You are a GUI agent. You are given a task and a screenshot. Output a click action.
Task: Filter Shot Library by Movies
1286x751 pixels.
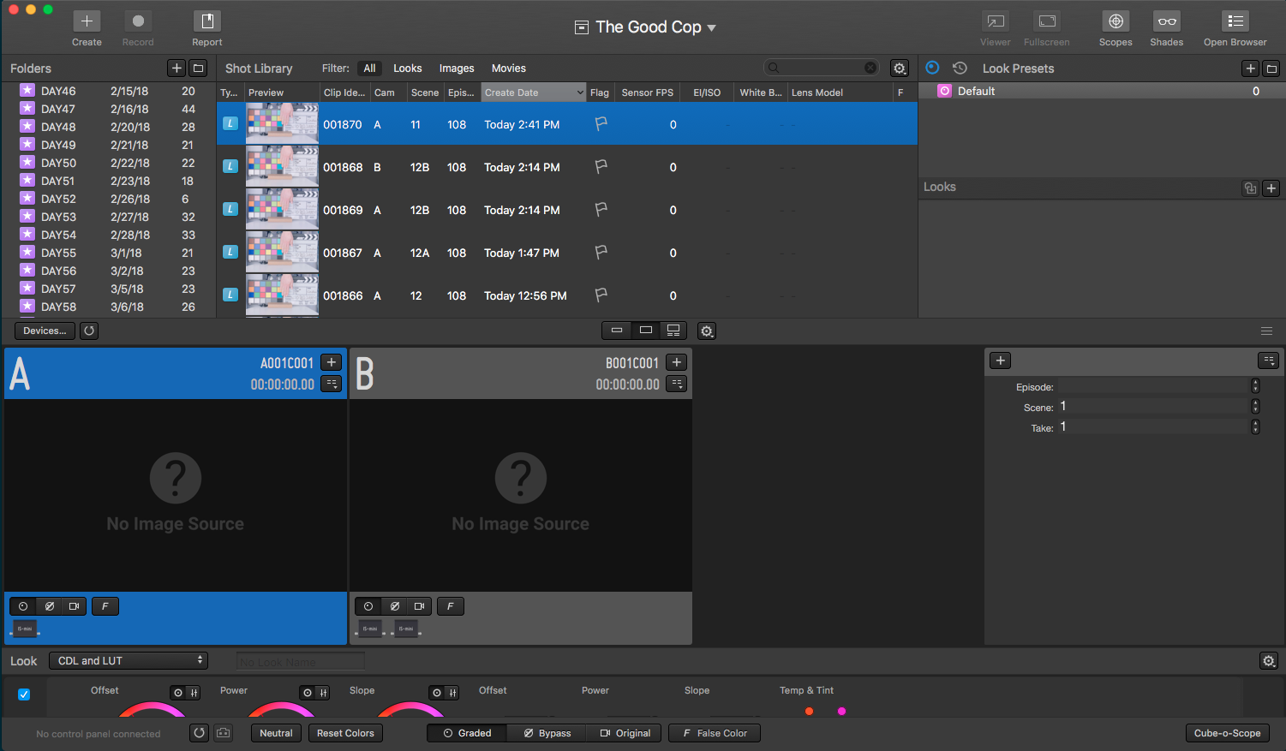point(508,69)
